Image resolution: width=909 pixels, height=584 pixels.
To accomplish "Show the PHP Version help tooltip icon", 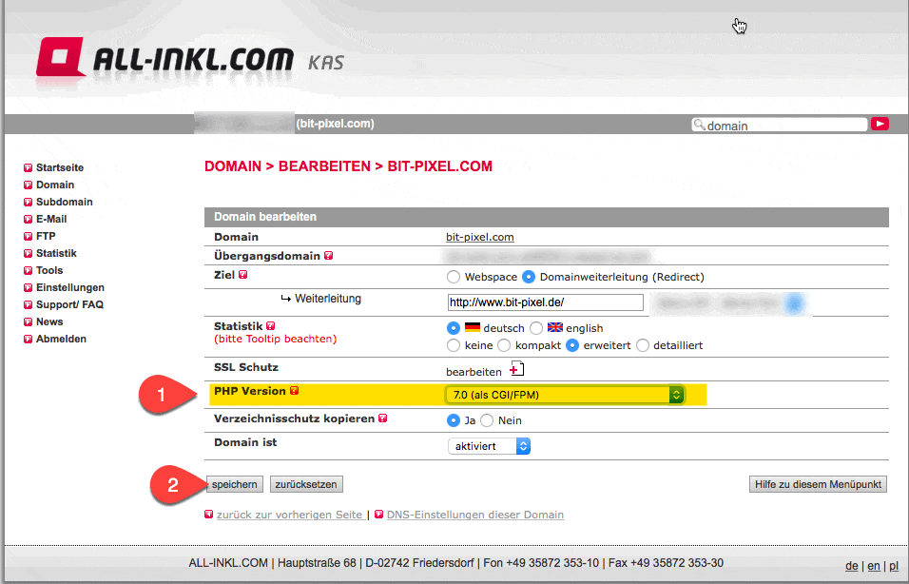I will click(x=295, y=391).
